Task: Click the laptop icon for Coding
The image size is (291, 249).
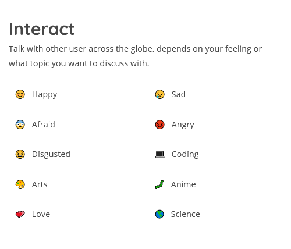Action: tap(160, 155)
